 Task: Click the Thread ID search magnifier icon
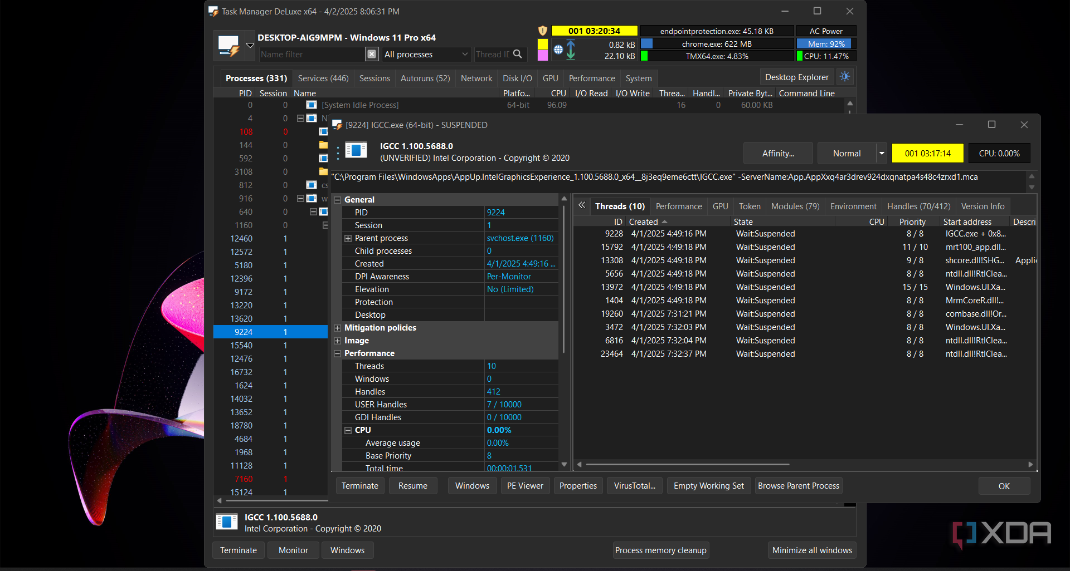tap(518, 54)
